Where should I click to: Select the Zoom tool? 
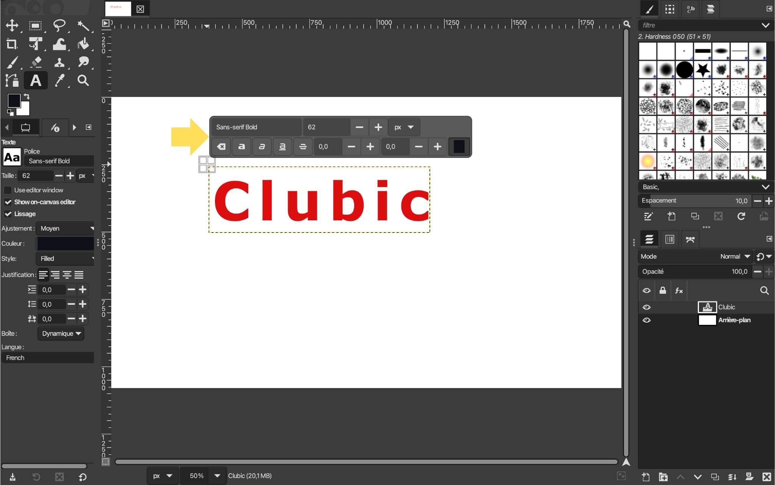(83, 80)
